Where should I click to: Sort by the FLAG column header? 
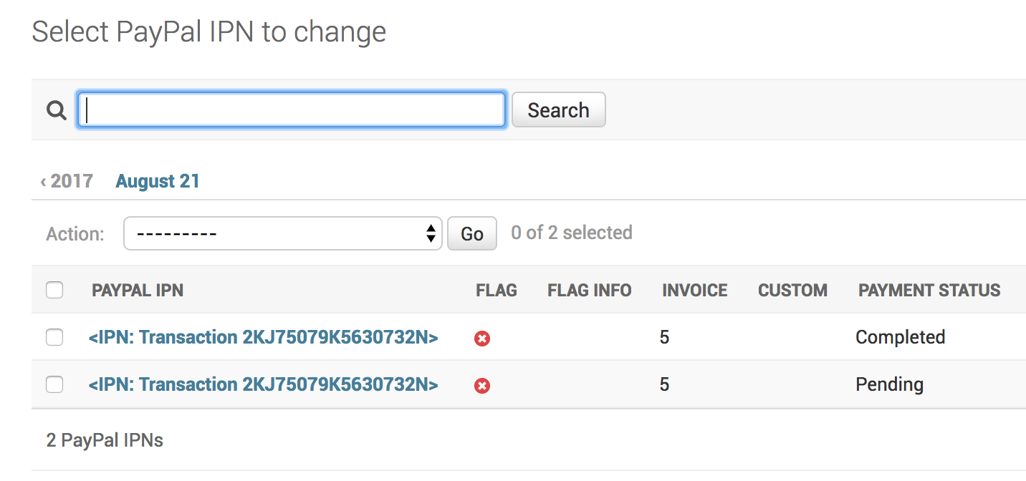[x=497, y=290]
